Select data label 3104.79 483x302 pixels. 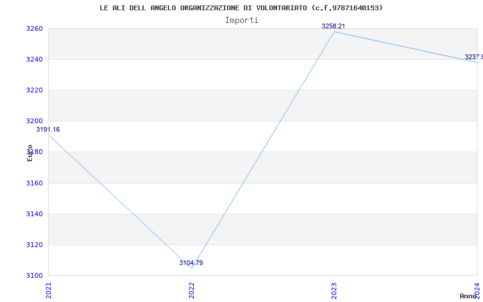[191, 263]
